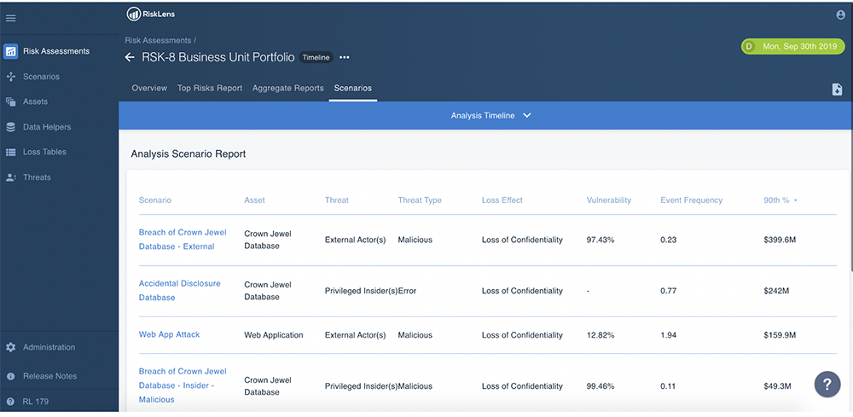
Task: Open the Threats sidebar icon
Action: click(11, 177)
